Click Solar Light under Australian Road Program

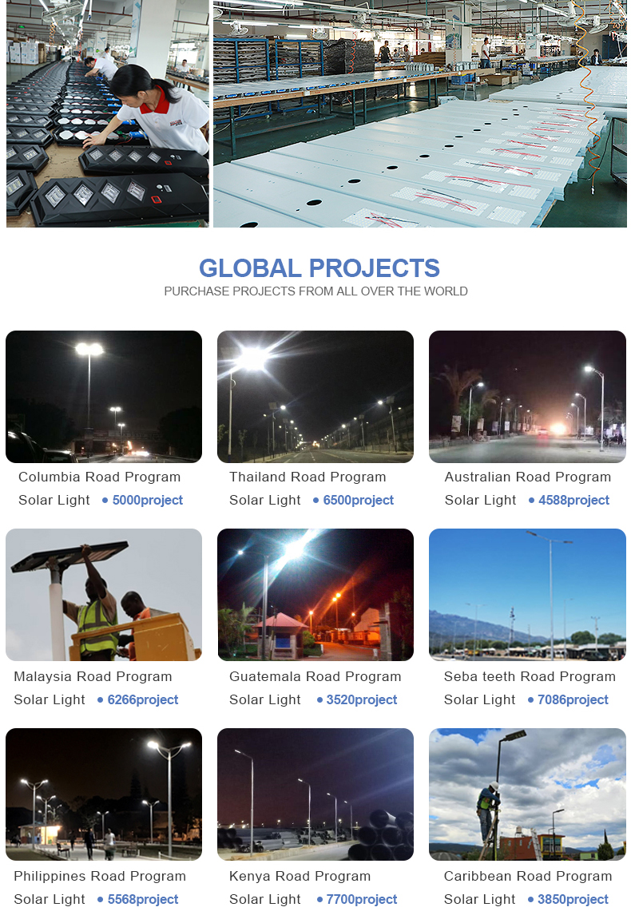point(481,501)
